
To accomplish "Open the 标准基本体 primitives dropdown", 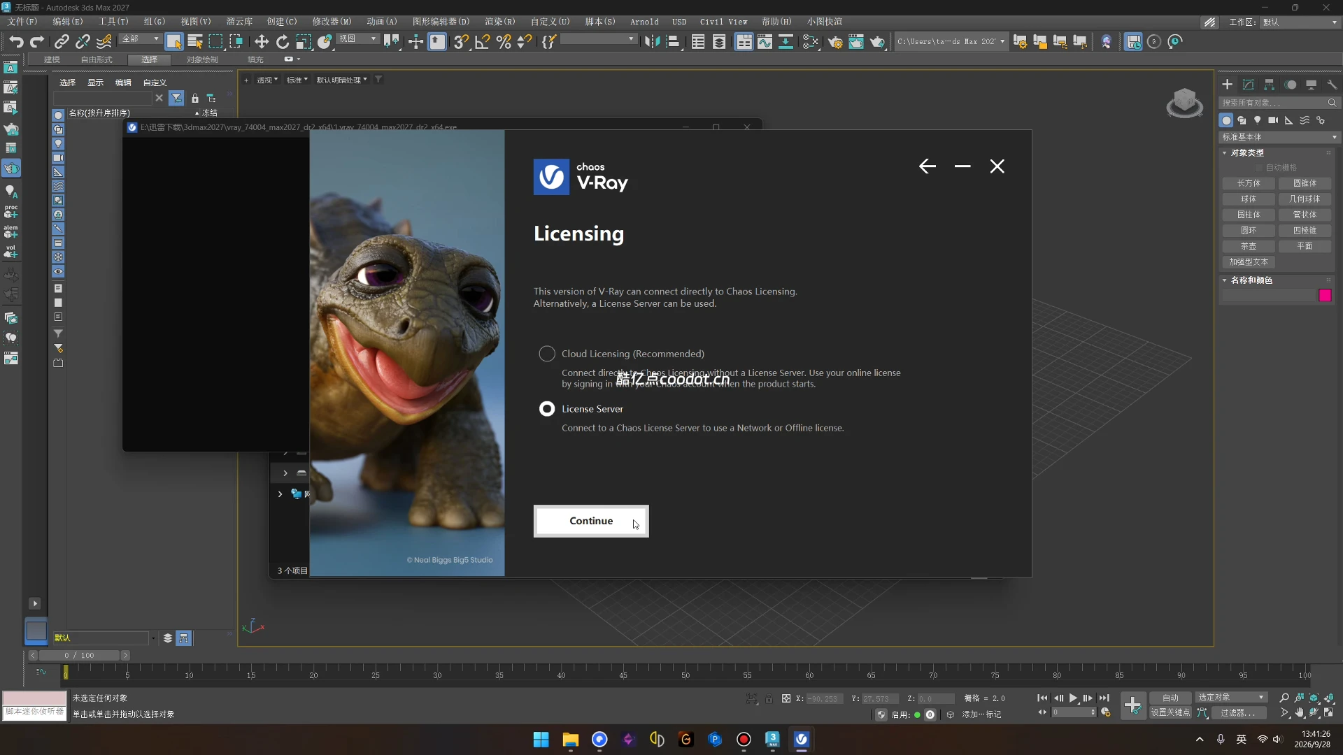I will (1279, 137).
